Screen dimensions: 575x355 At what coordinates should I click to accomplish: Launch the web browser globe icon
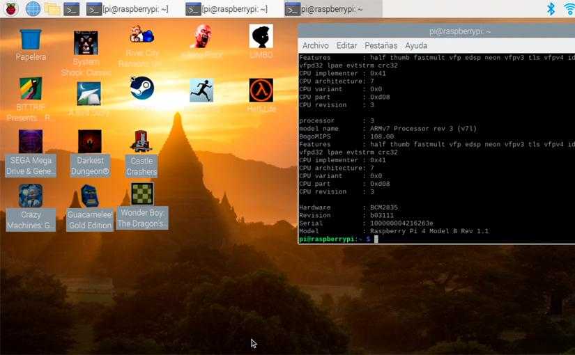coord(33,9)
